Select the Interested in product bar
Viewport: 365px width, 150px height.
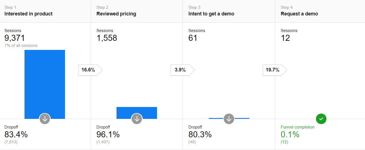(45, 83)
